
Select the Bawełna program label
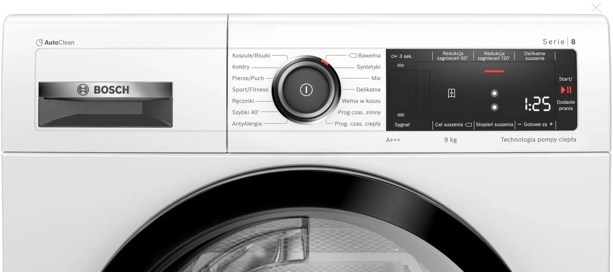coord(369,56)
